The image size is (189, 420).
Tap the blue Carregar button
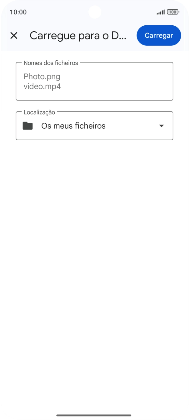(159, 35)
